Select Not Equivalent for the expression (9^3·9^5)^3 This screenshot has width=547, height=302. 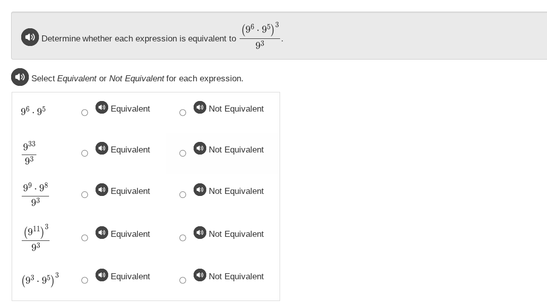(183, 280)
